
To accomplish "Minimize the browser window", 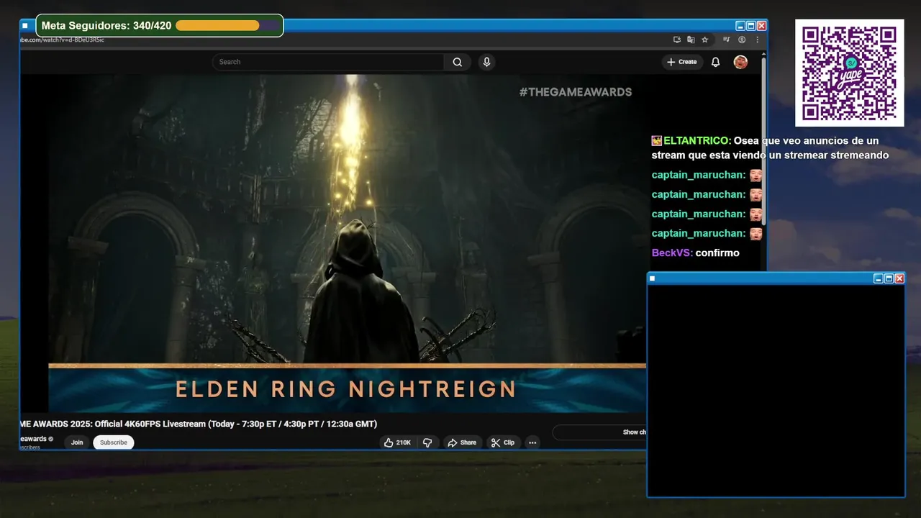I will [x=740, y=25].
